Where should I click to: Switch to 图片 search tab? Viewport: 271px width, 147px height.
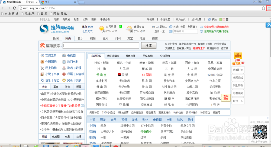pos(105,38)
